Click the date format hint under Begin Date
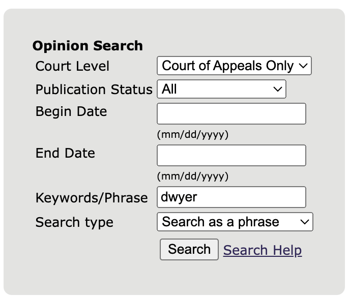Screen dimensions: 348x296 pos(193,135)
